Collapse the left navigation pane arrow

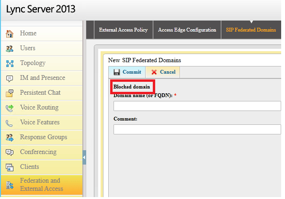[84, 157]
